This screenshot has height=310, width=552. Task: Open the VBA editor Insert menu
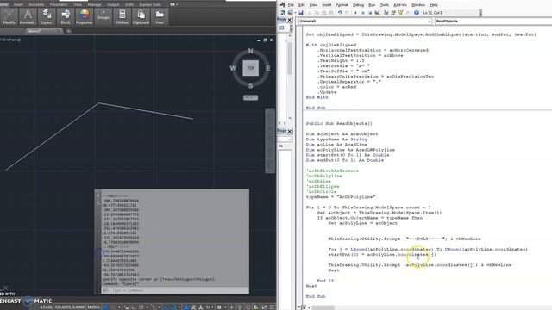point(327,5)
